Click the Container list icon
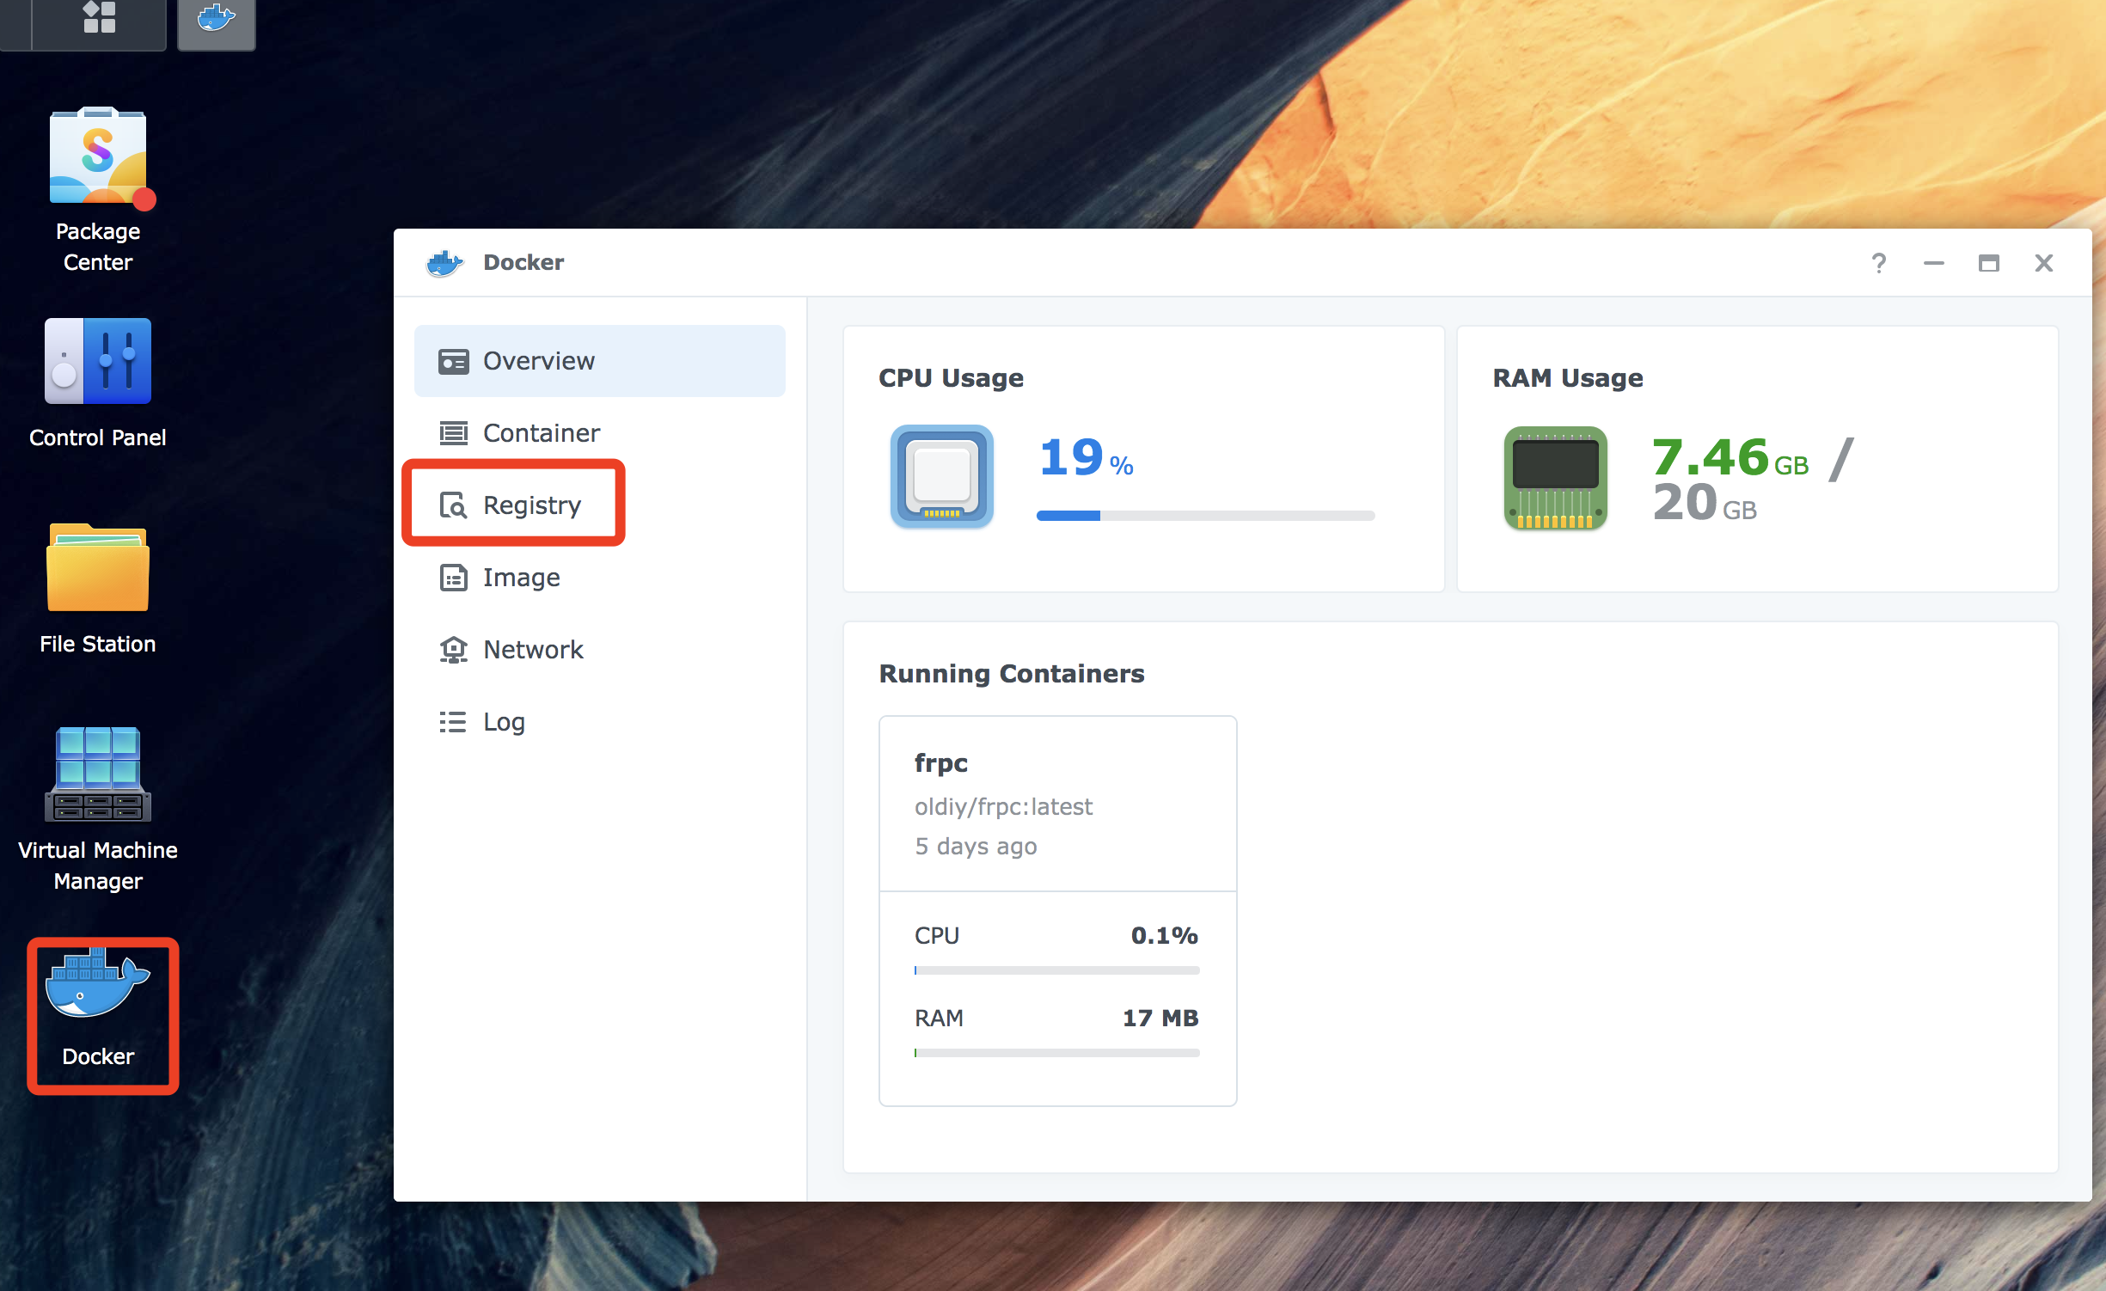The image size is (2106, 1291). coord(453,433)
